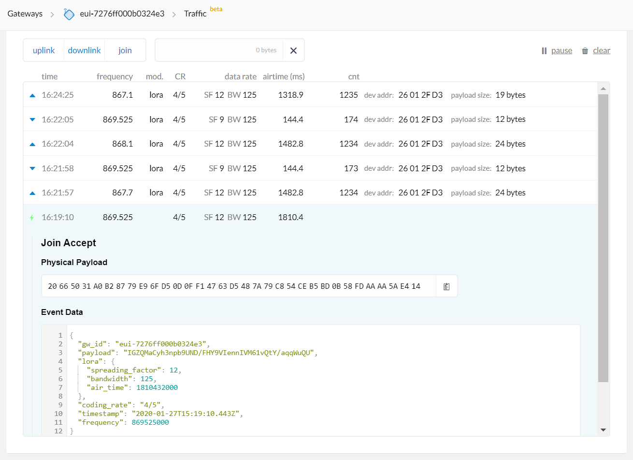This screenshot has width=633, height=460.
Task: Expand the 16:21:58 downlink row
Action: tap(310, 168)
